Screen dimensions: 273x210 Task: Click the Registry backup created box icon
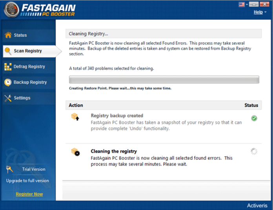[x=75, y=117]
